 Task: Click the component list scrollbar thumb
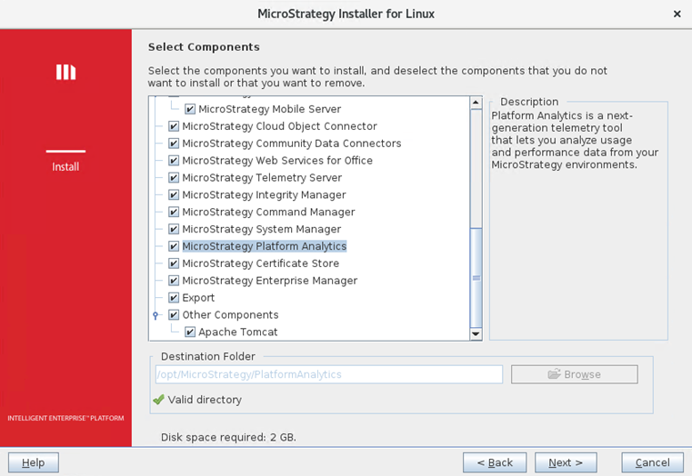coord(476,277)
